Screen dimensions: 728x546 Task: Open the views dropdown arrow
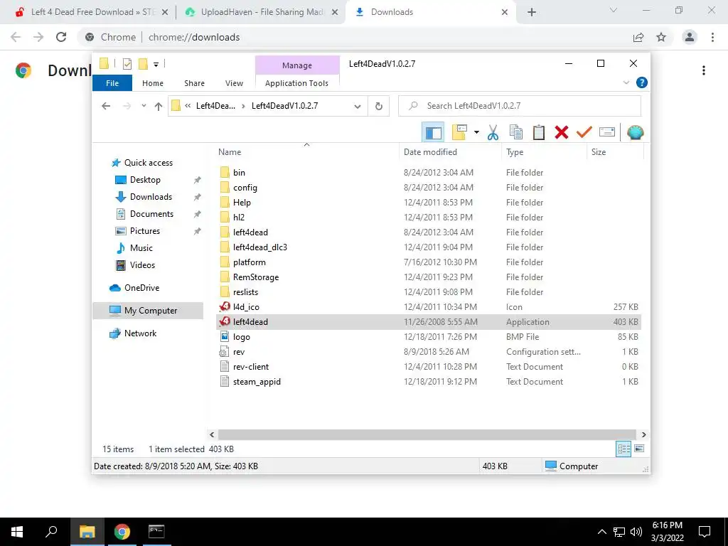[476, 133]
